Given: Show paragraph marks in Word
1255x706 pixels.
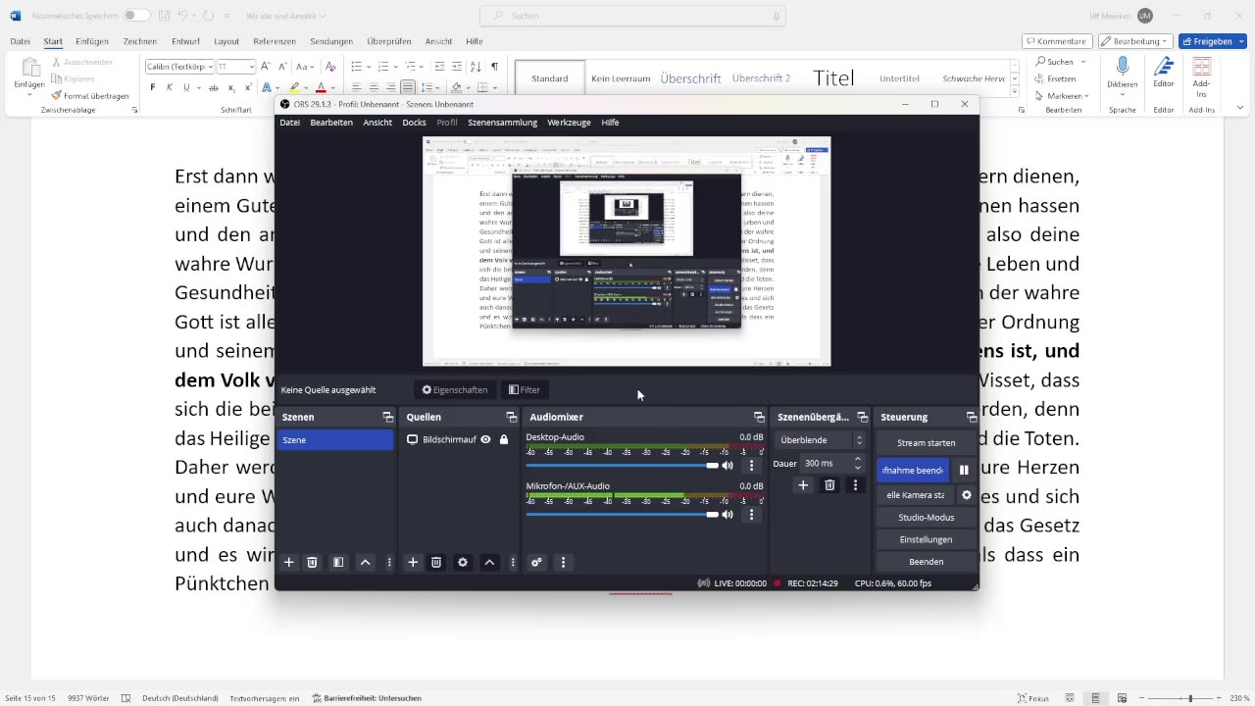Looking at the screenshot, I should tap(494, 67).
